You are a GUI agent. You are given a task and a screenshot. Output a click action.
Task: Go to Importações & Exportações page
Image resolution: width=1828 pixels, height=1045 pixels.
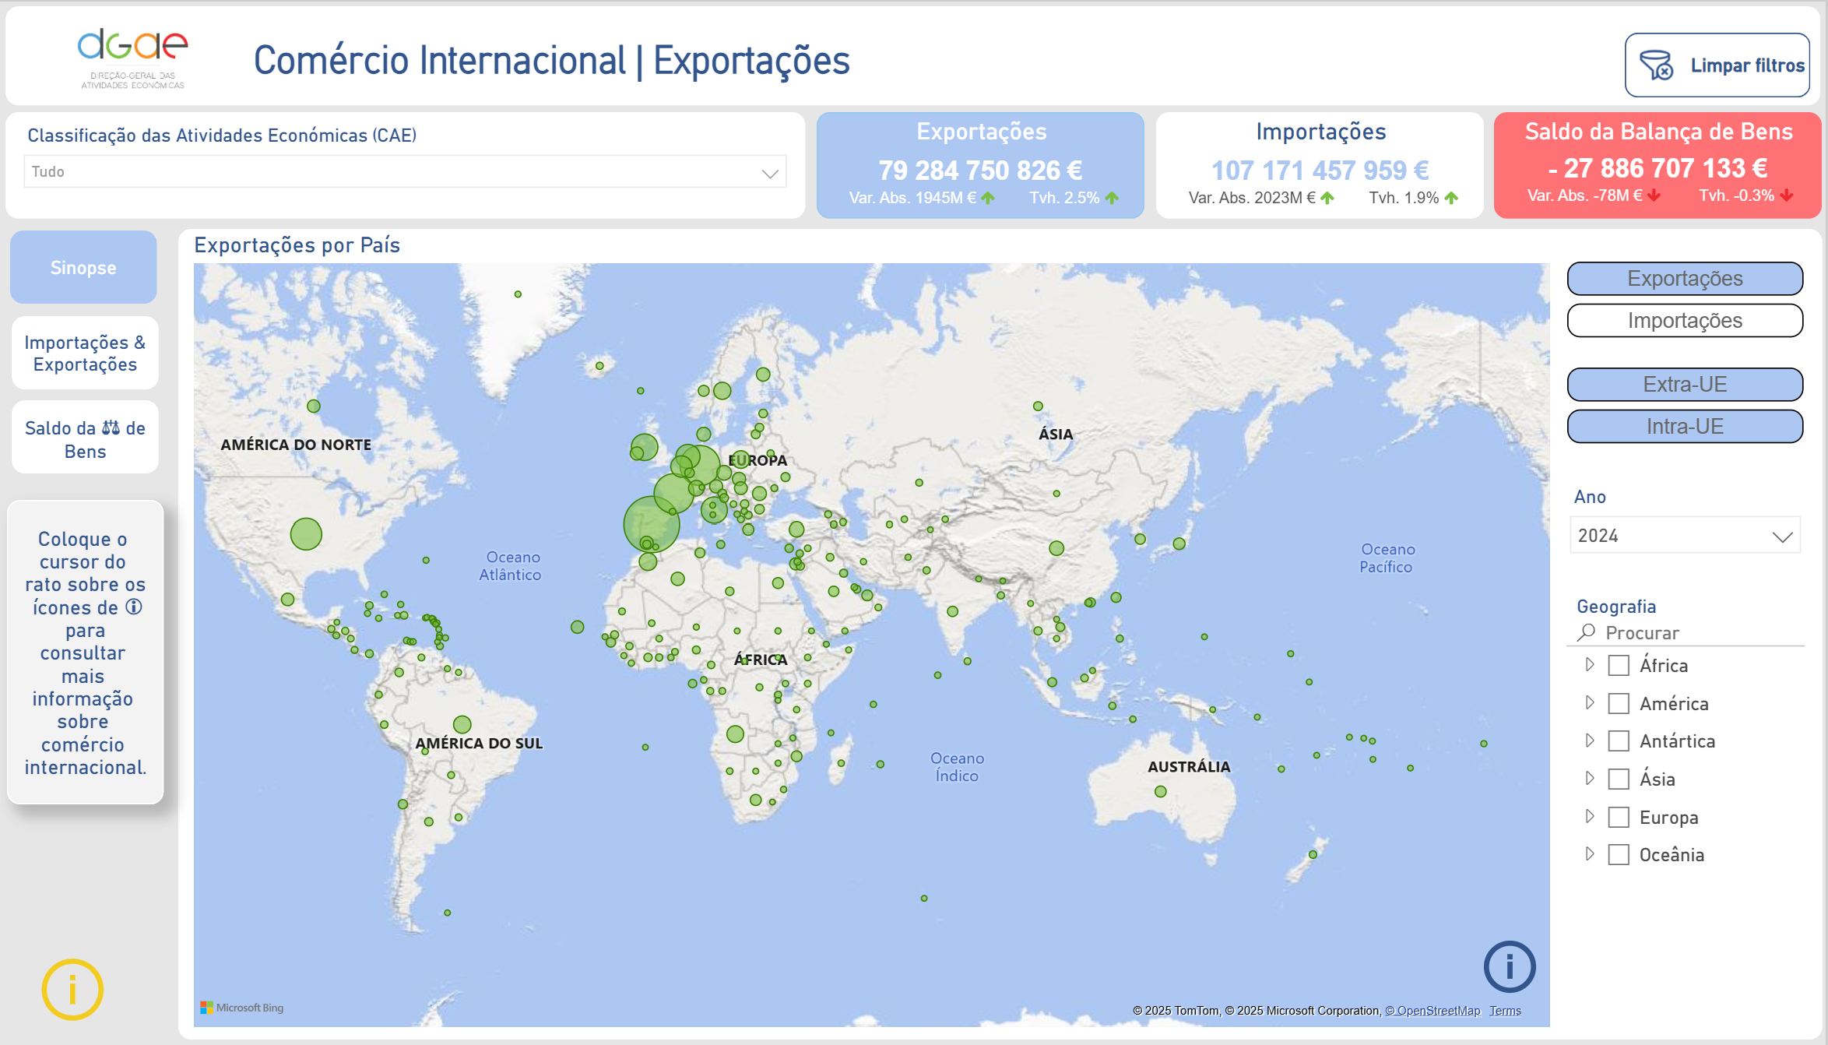click(84, 354)
